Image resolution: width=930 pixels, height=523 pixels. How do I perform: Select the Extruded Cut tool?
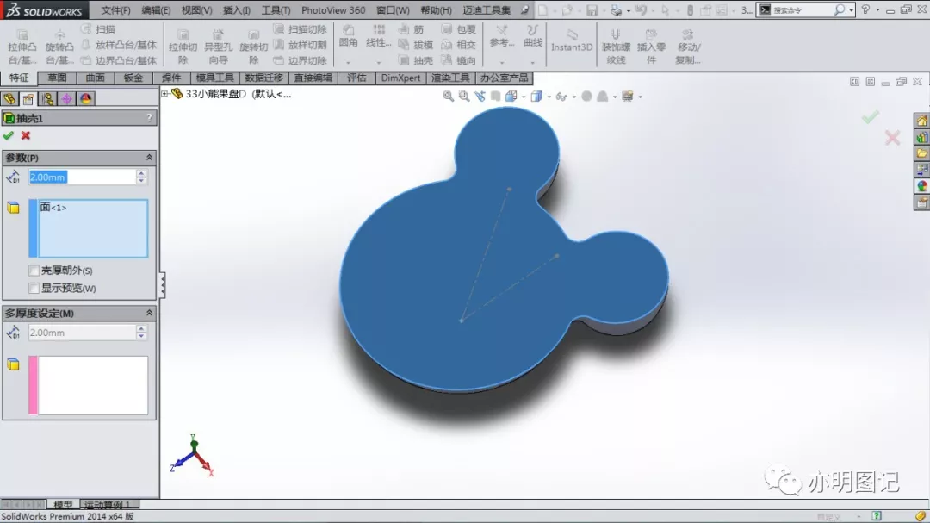[183, 47]
